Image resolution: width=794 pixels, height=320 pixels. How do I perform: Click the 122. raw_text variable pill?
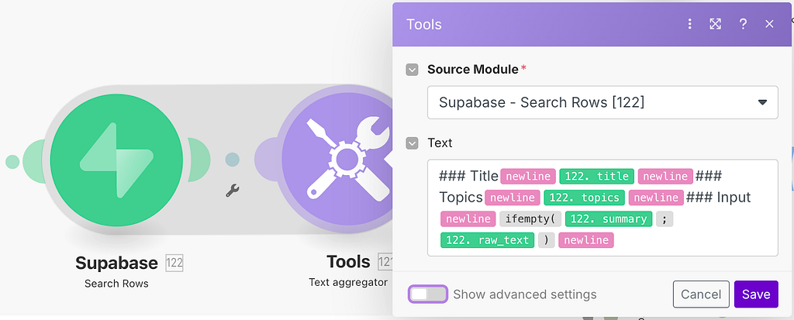pos(488,240)
